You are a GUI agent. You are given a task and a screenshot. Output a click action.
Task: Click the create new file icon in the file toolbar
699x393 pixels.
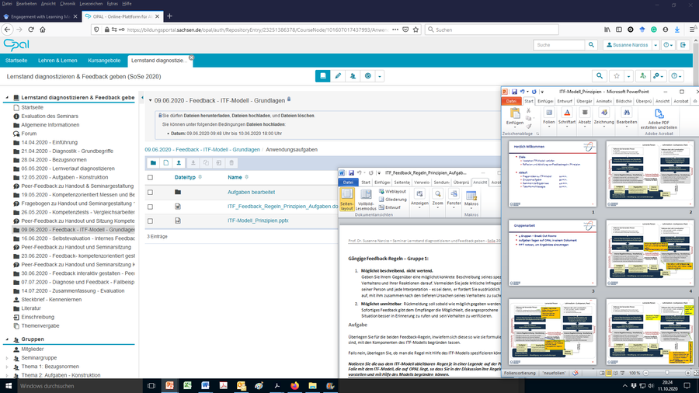click(166, 163)
